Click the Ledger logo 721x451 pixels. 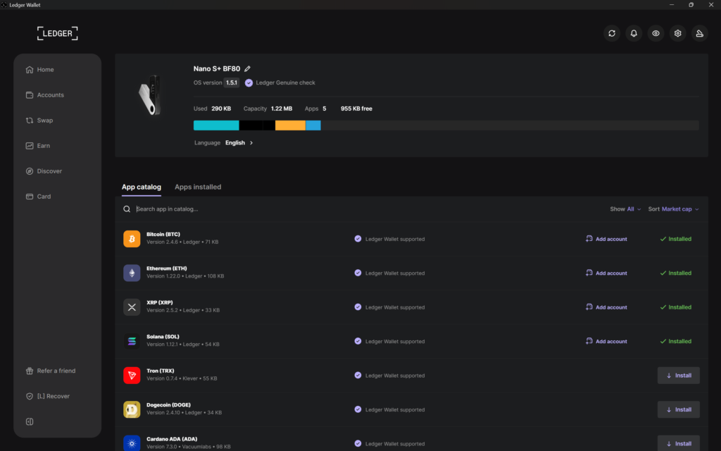coord(58,33)
